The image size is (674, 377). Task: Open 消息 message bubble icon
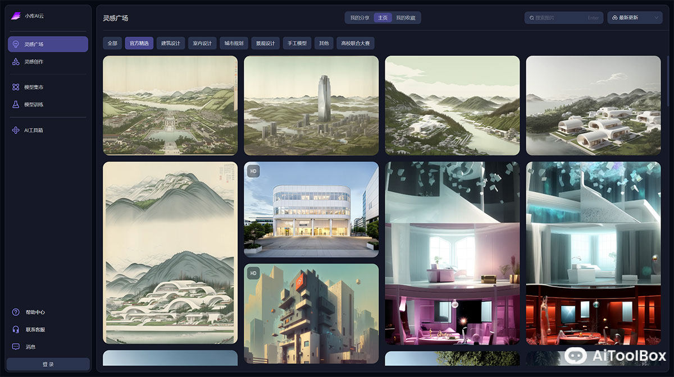pos(16,347)
